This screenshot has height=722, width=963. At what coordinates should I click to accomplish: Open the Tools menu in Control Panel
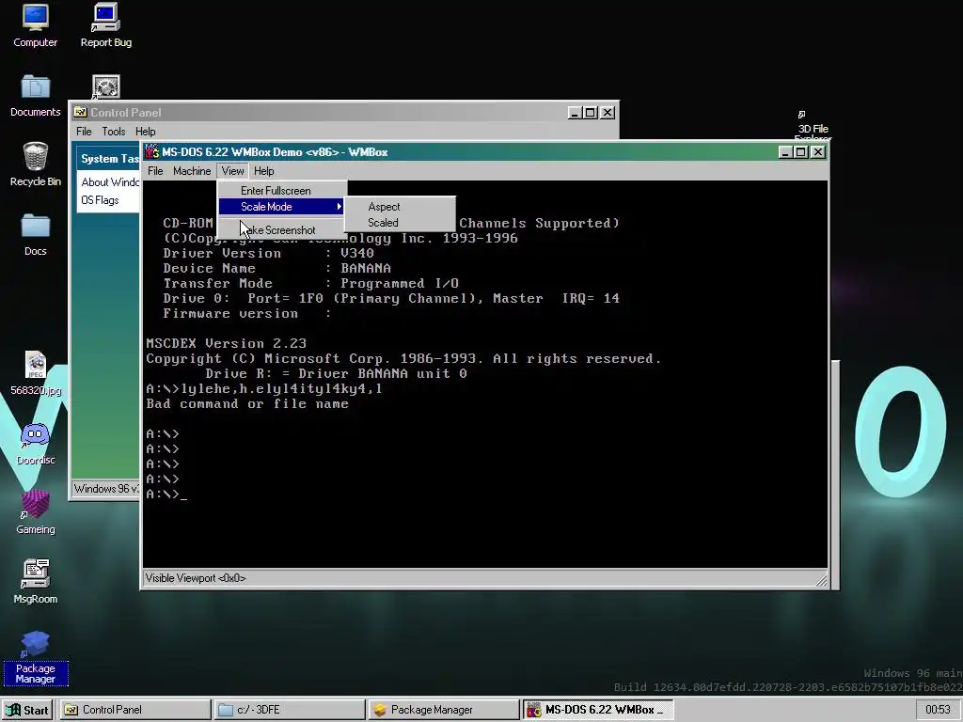(114, 132)
